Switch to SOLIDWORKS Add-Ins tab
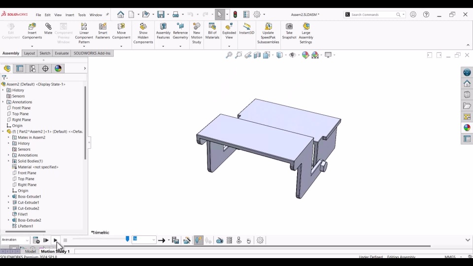 tap(92, 53)
